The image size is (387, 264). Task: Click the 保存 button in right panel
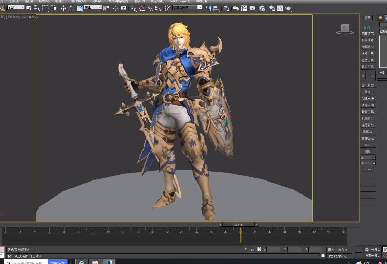(368, 92)
